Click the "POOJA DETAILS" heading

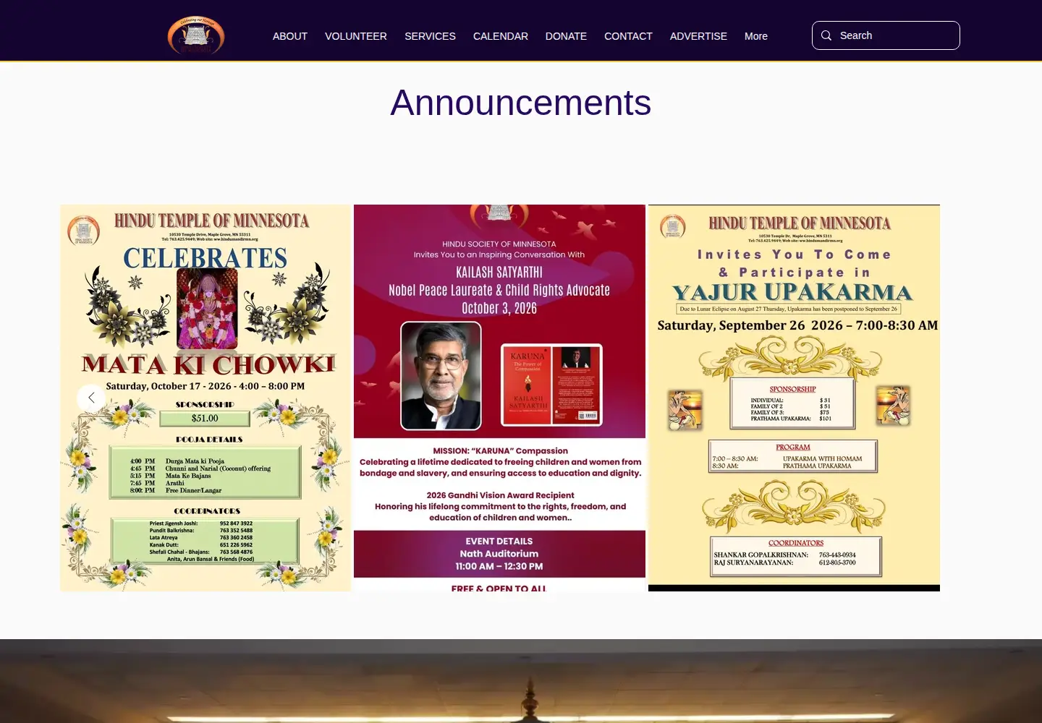coord(209,439)
